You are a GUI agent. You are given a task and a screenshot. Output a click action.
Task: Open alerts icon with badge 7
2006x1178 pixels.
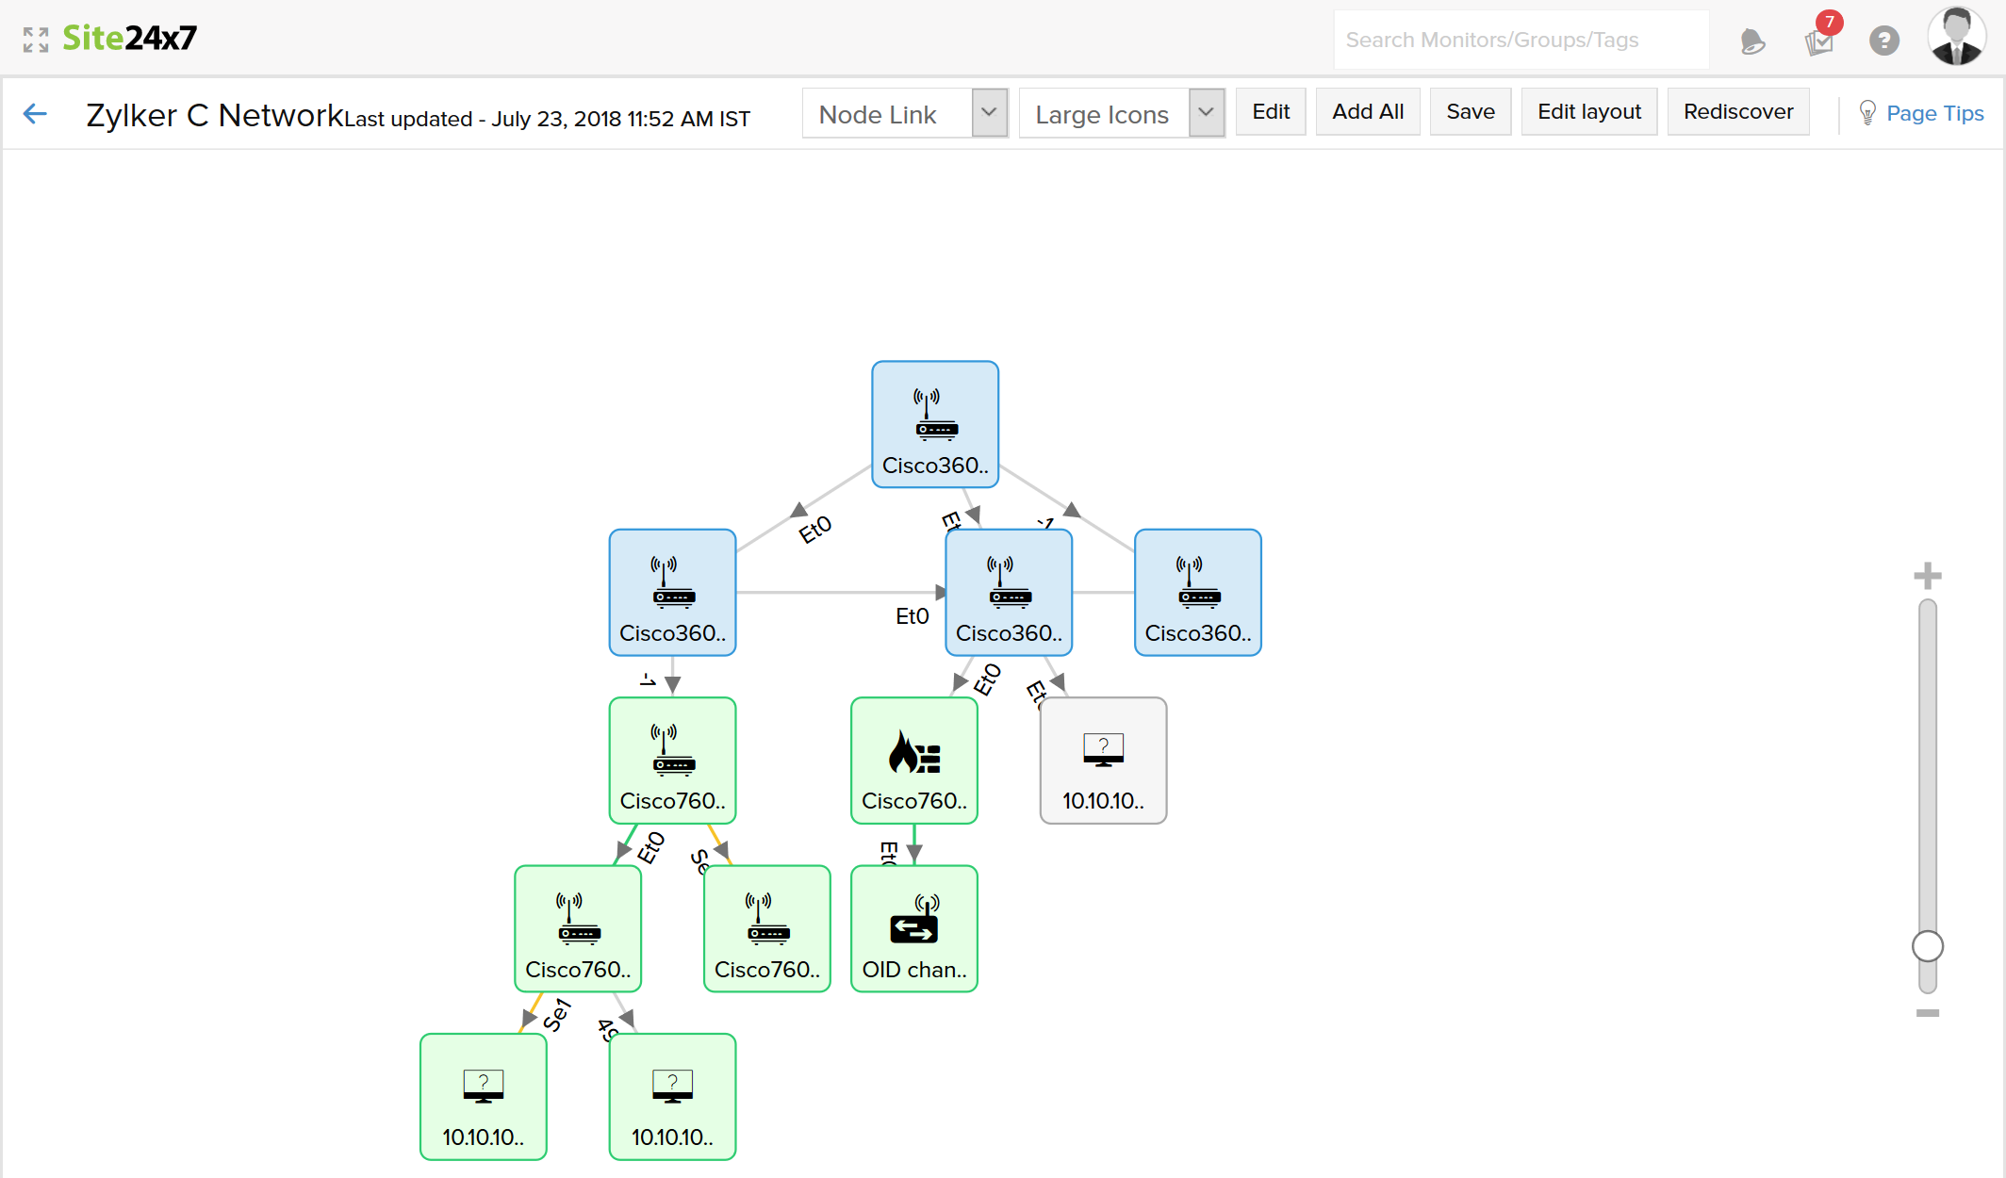(1819, 41)
